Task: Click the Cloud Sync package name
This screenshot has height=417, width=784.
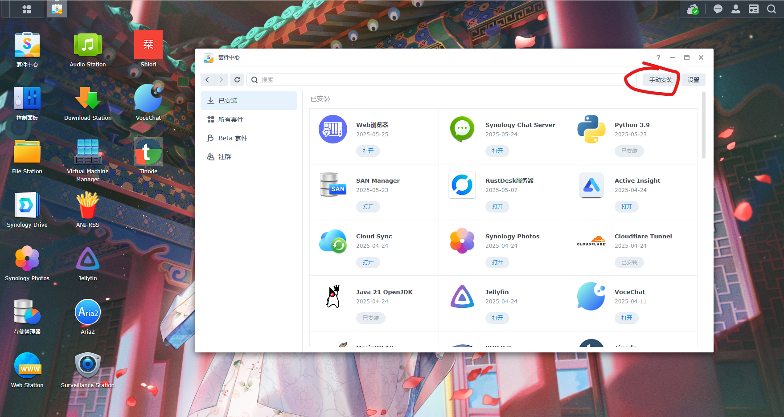Action: click(x=374, y=236)
